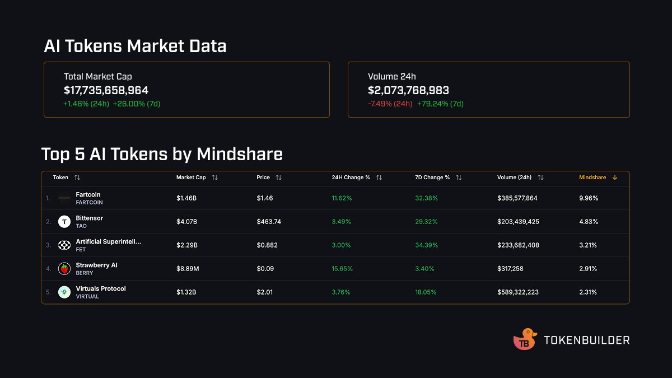
Task: Toggle sorting on the Price column
Action: pos(278,178)
